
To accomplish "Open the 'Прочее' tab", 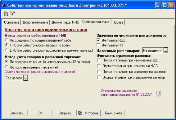I will [118, 22].
